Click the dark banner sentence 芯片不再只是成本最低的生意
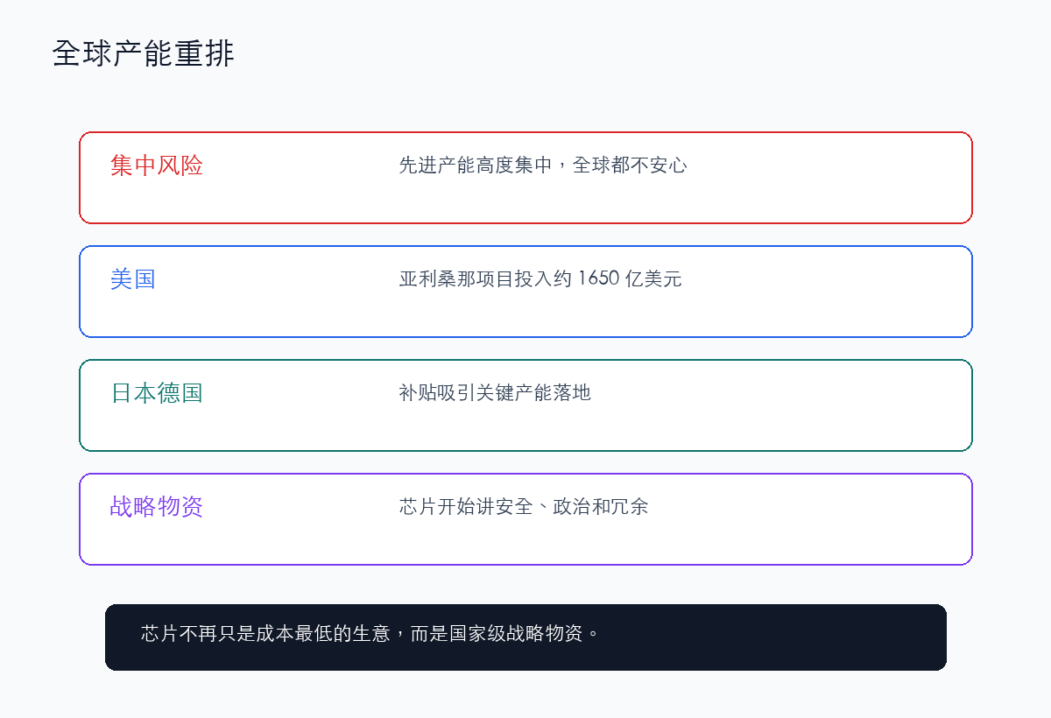 pyautogui.click(x=265, y=633)
